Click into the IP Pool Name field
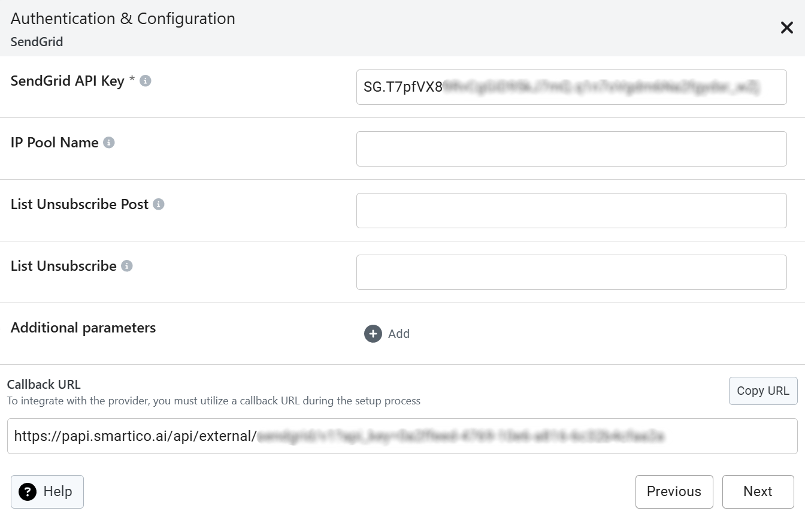 click(571, 149)
